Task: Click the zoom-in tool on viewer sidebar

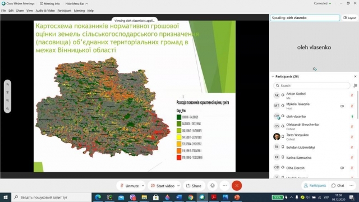Action: (7, 100)
